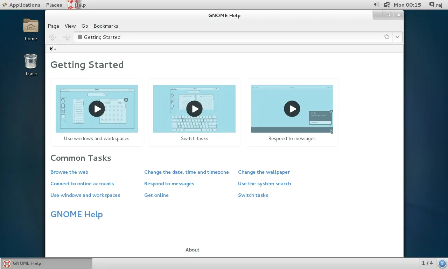Viewport: 448px width, 269px height.
Task: Open 'Use windows and workspaces' text link
Action: pos(85,195)
